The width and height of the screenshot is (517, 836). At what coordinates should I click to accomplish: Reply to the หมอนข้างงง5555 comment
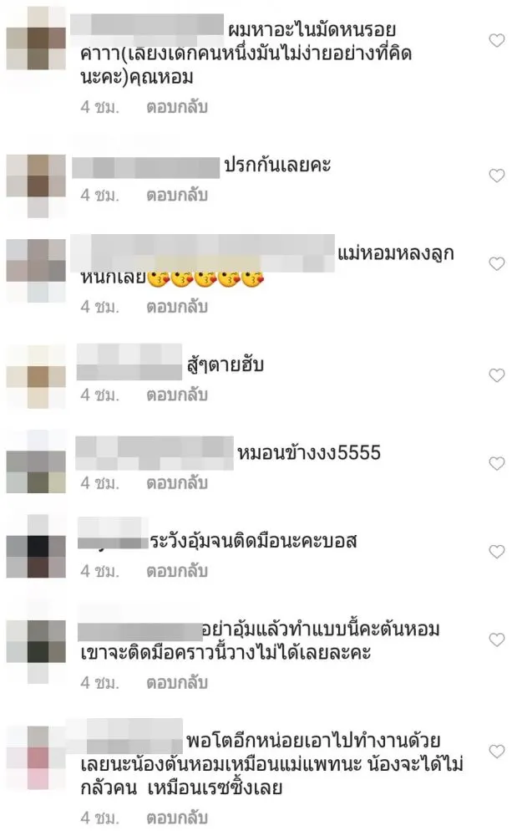click(x=177, y=483)
